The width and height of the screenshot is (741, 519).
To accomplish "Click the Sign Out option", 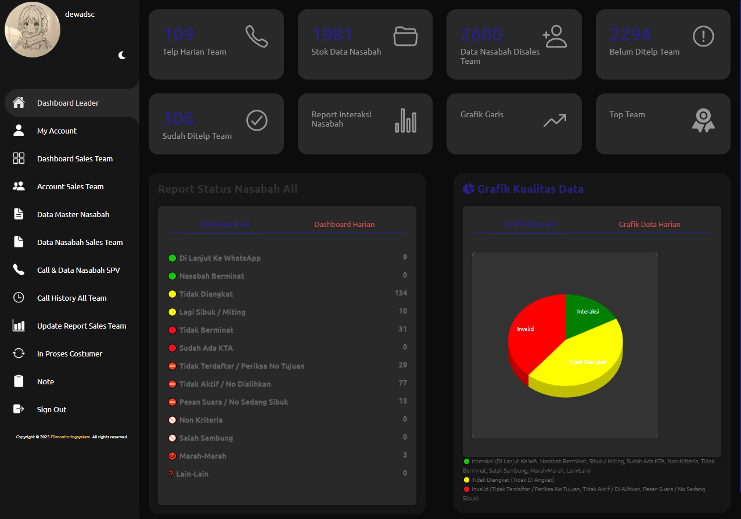I will pyautogui.click(x=52, y=409).
